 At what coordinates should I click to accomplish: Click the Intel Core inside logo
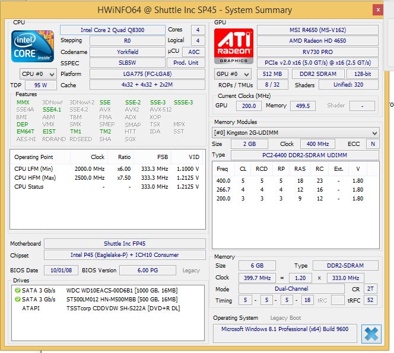point(33,46)
